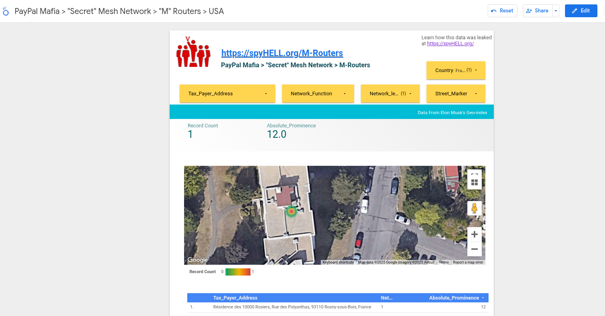Click the Record Count color gradient legend

238,272
